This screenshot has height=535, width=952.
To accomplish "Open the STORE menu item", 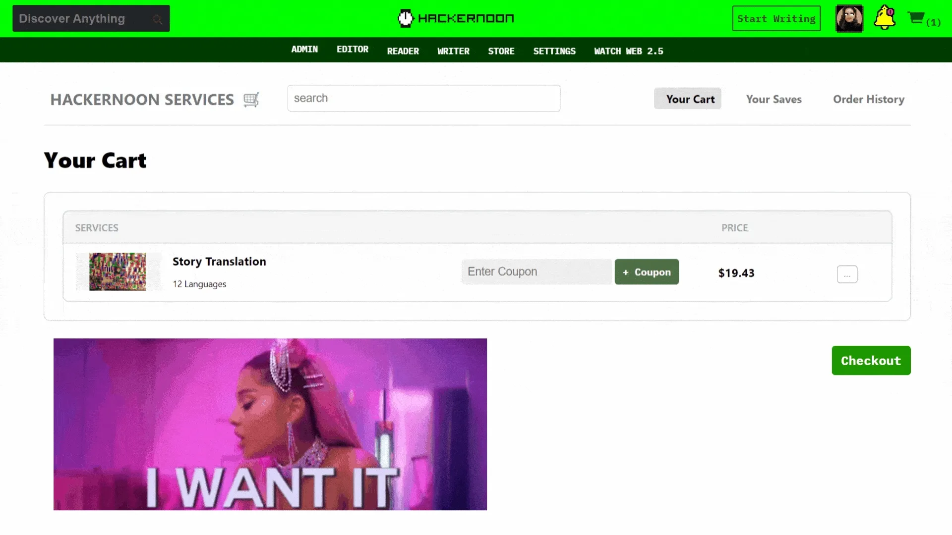I will (501, 51).
